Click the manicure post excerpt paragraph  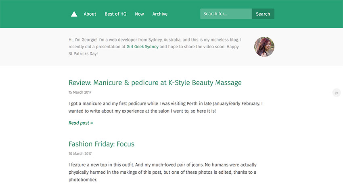click(x=165, y=107)
